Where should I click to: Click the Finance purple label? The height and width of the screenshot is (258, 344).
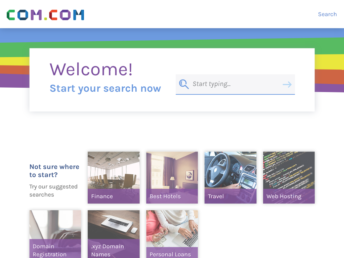point(114,196)
